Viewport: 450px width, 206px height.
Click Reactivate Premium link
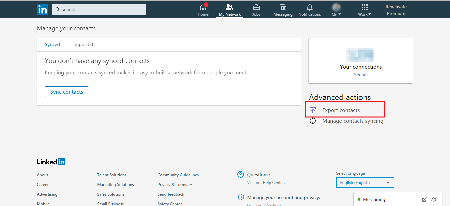[x=396, y=10]
